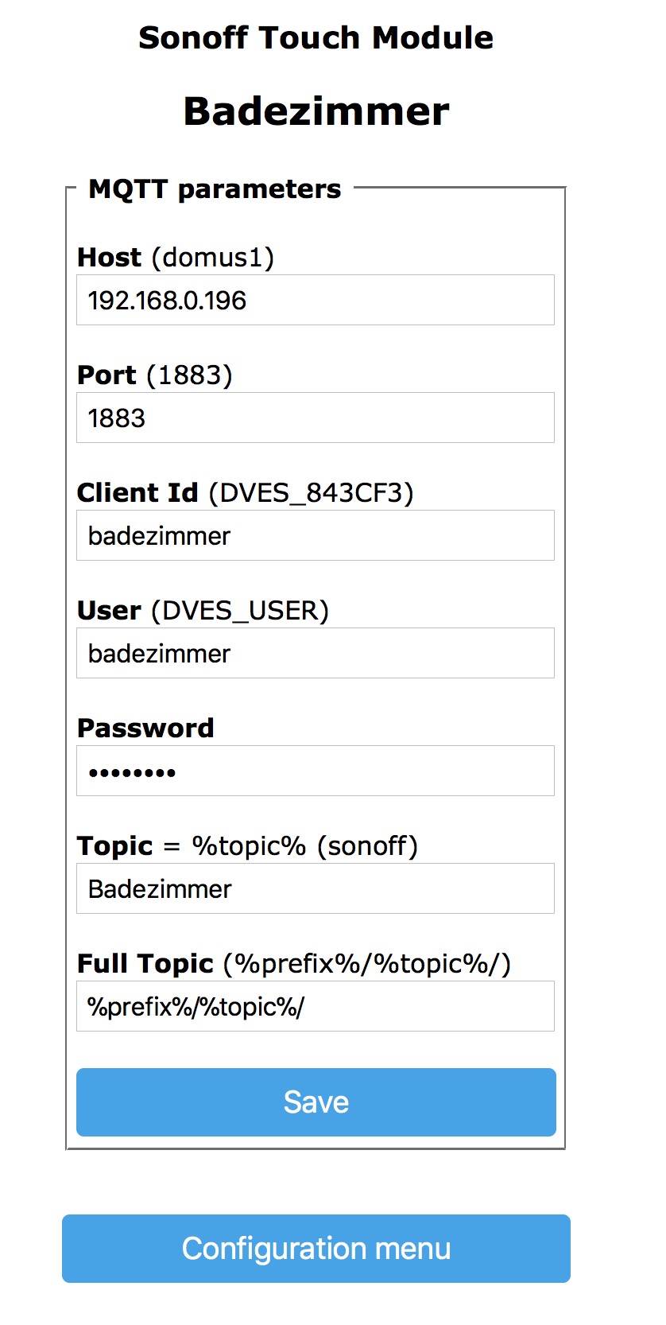Select the User input field

pyautogui.click(x=315, y=654)
